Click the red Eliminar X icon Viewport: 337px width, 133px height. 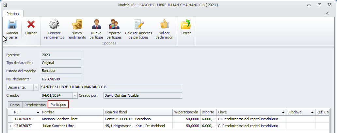click(31, 24)
